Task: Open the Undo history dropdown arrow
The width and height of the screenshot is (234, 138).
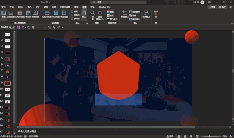Action: (25, 27)
